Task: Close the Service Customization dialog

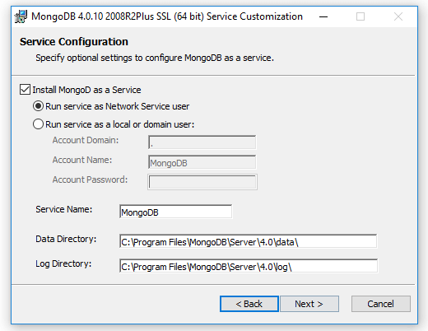Action: tap(398, 16)
